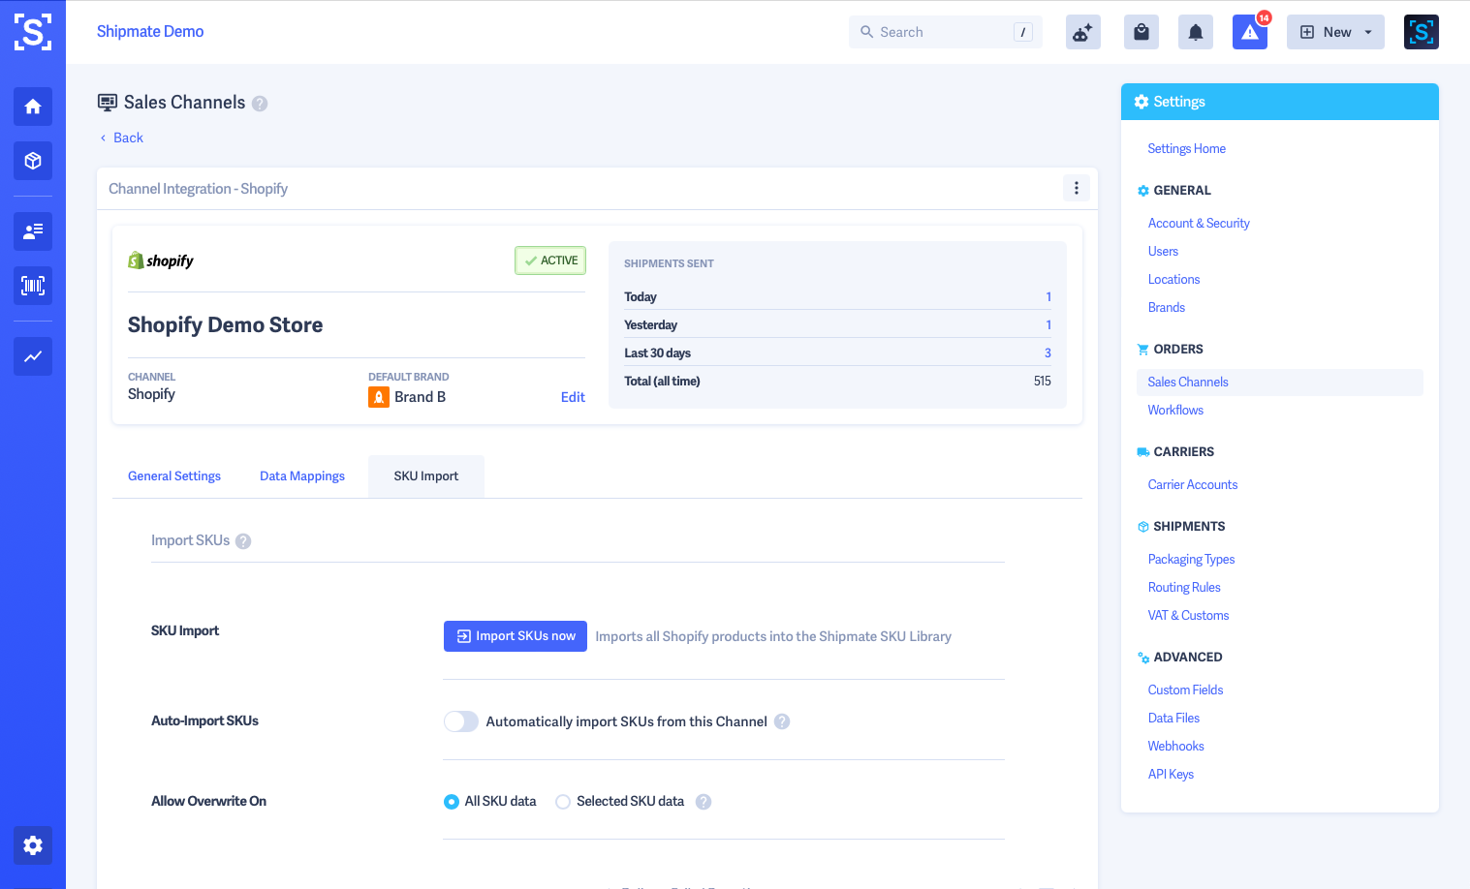The width and height of the screenshot is (1470, 889).
Task: Click help icon beside Selected SKU data
Action: pos(704,802)
